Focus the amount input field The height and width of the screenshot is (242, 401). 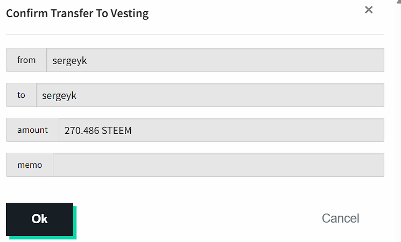click(221, 130)
